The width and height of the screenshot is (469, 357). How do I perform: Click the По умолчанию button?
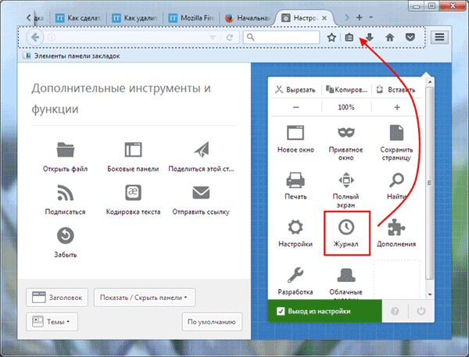(211, 321)
